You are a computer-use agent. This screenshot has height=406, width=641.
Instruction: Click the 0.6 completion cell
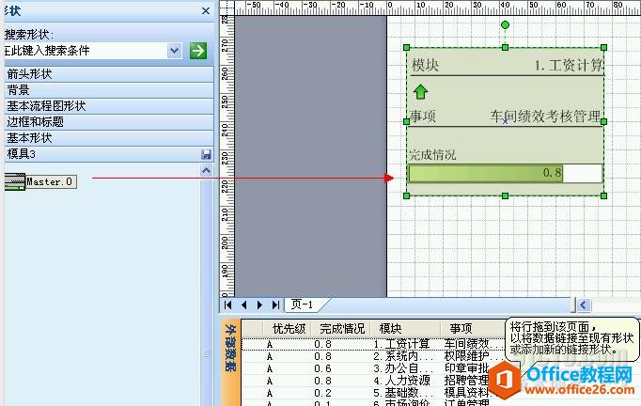tap(323, 368)
